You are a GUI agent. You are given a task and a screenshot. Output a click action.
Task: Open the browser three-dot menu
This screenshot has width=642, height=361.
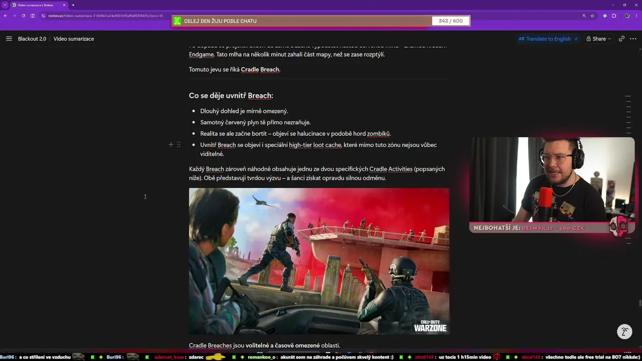637,16
